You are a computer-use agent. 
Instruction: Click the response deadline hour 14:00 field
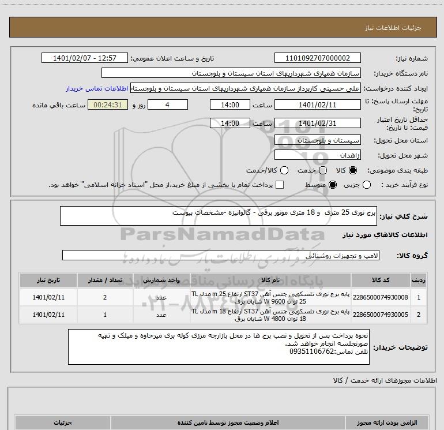230,104
